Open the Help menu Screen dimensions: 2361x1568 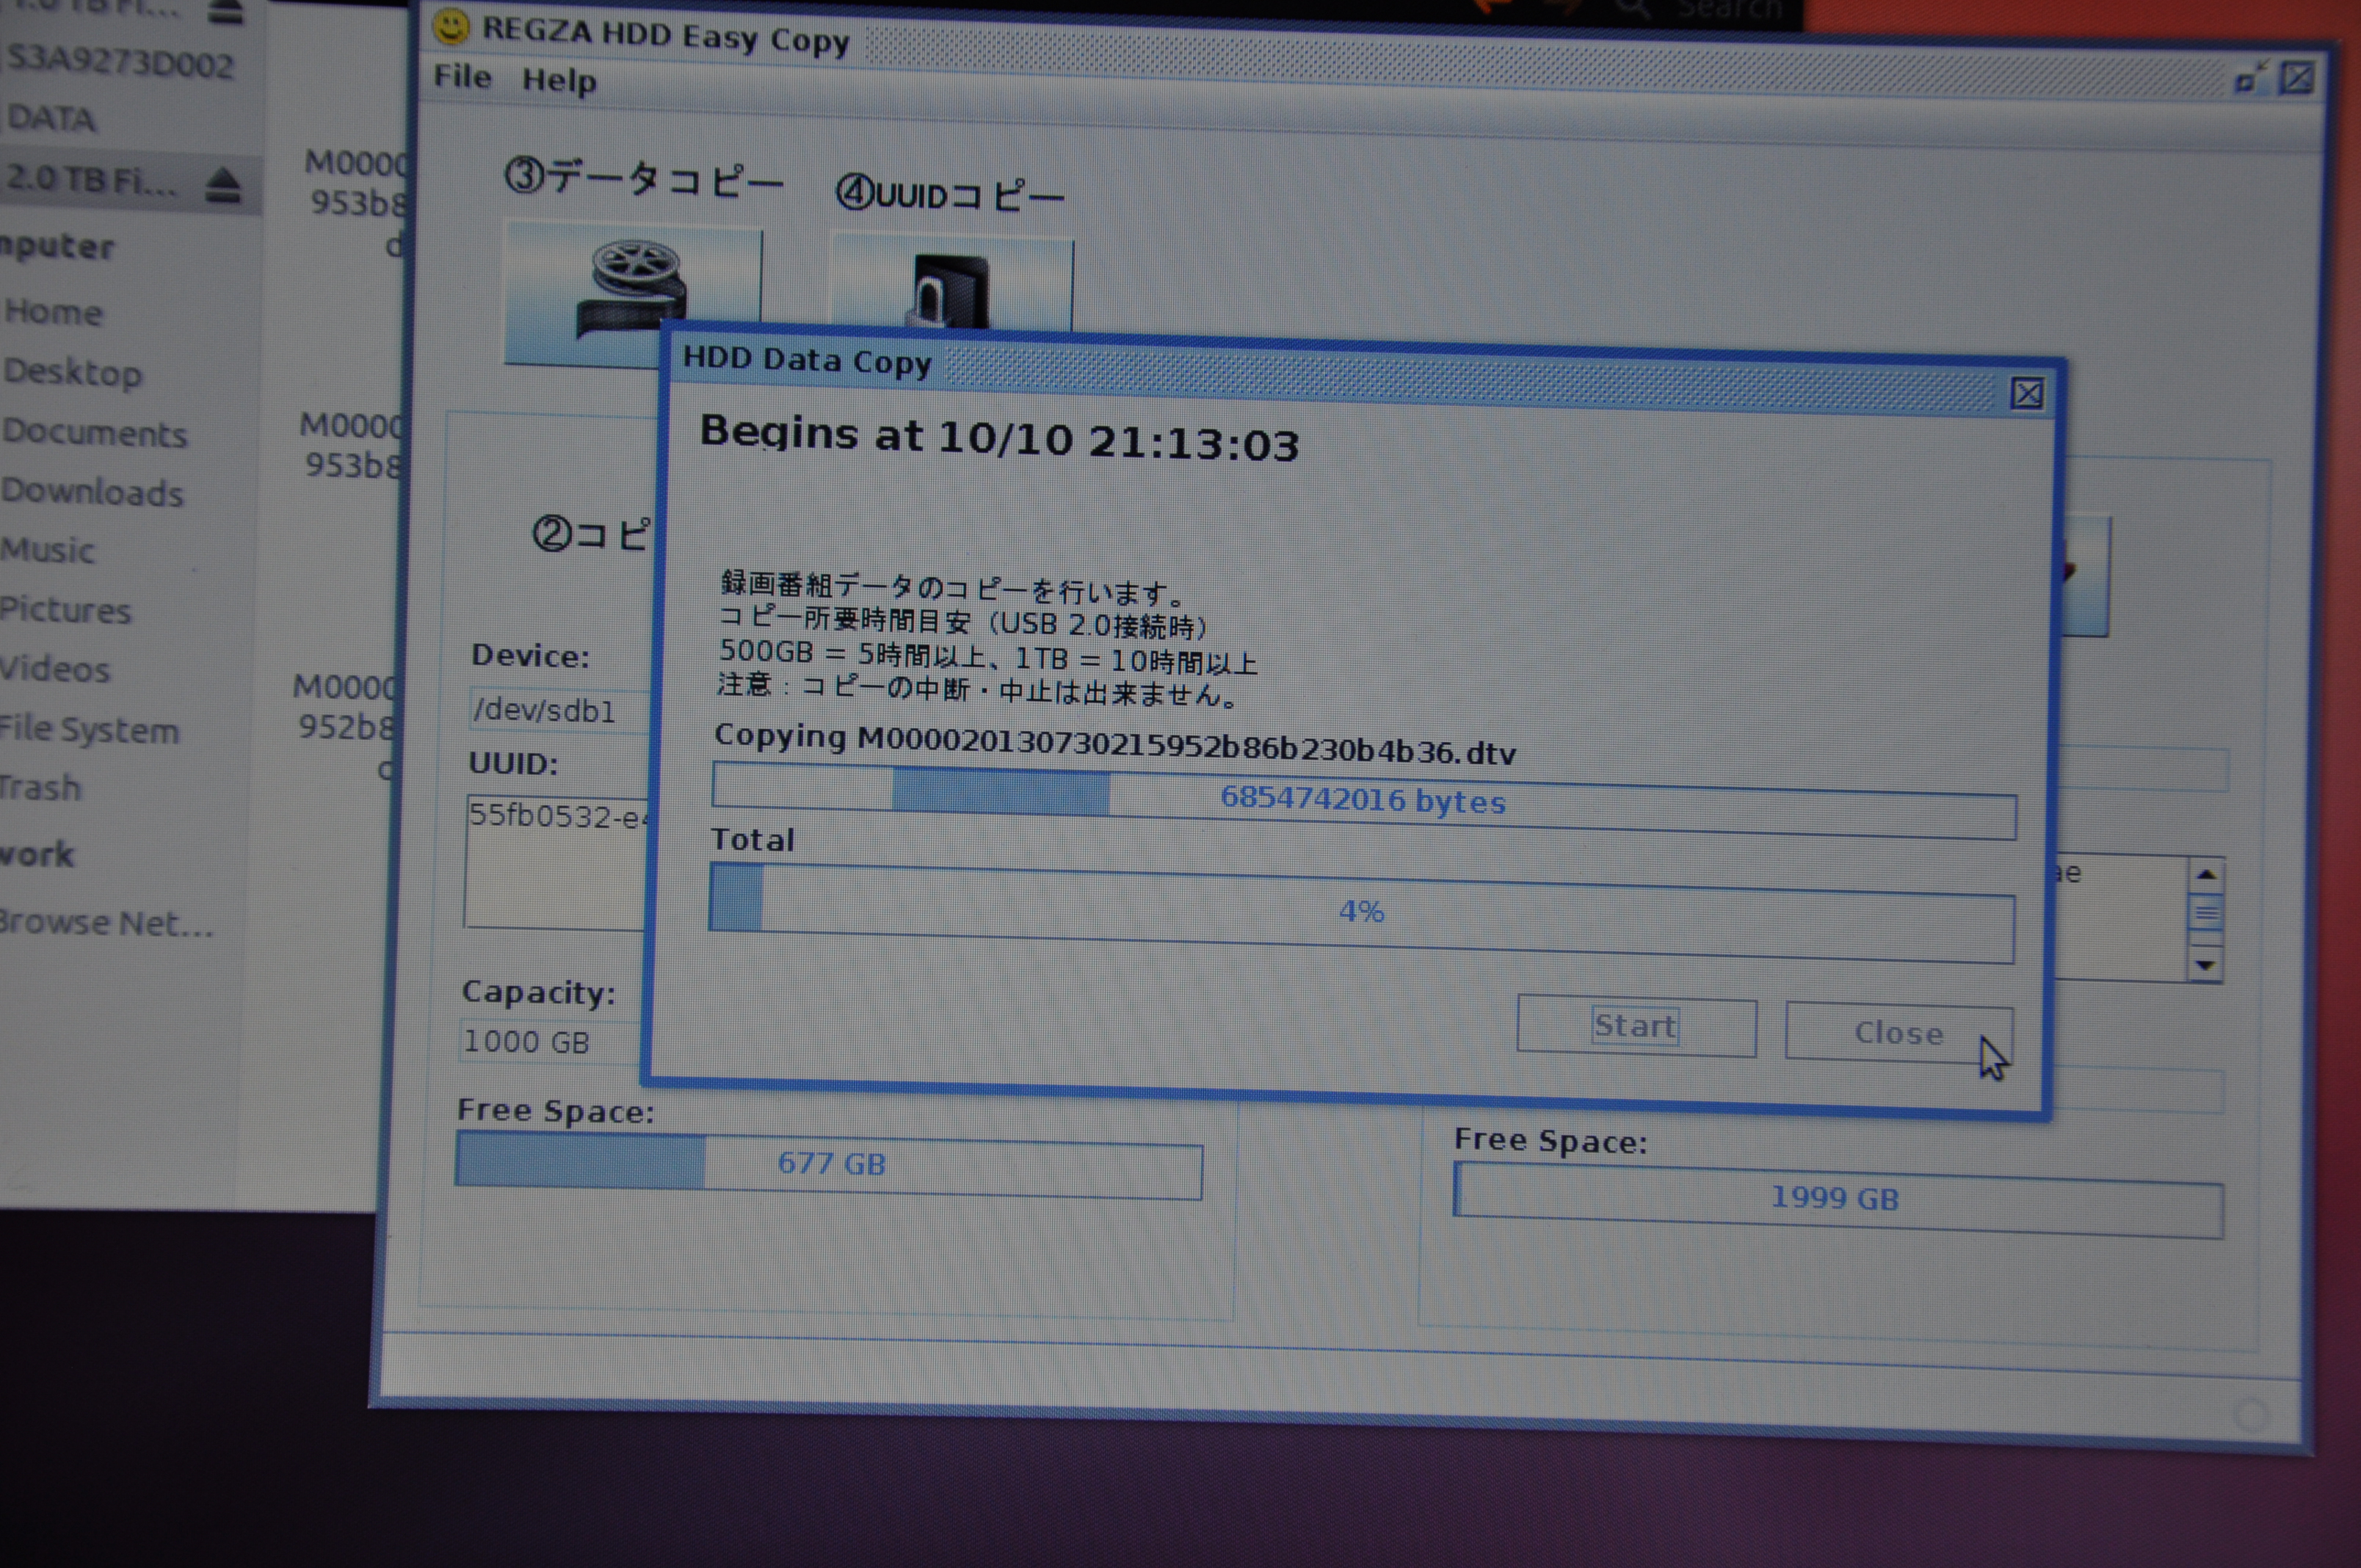click(559, 80)
